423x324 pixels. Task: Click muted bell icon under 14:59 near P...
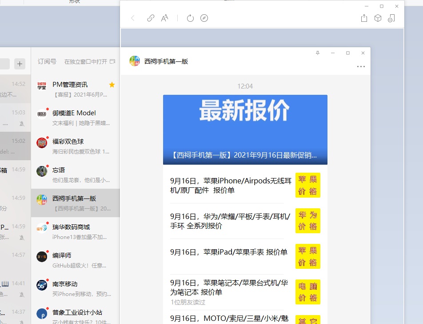tap(22, 238)
